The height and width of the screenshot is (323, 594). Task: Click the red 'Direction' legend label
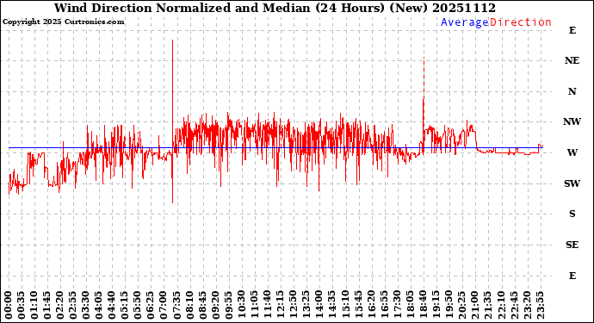point(521,22)
